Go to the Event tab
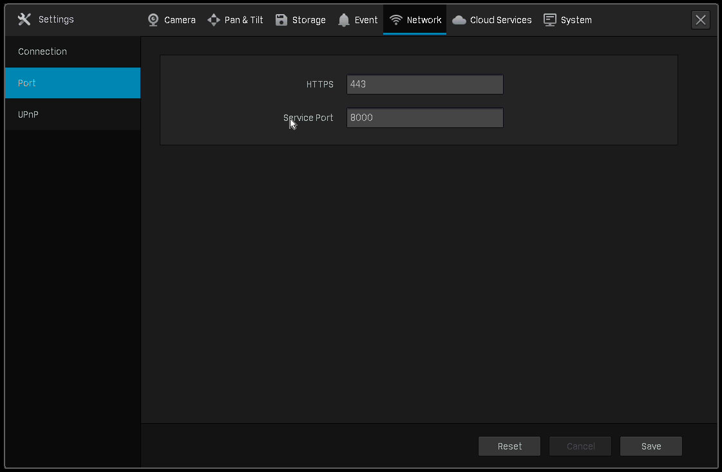This screenshot has height=472, width=722. [x=357, y=20]
